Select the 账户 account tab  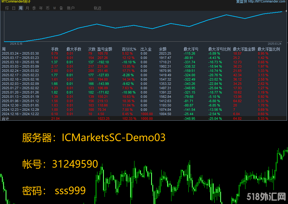tap(71, 8)
